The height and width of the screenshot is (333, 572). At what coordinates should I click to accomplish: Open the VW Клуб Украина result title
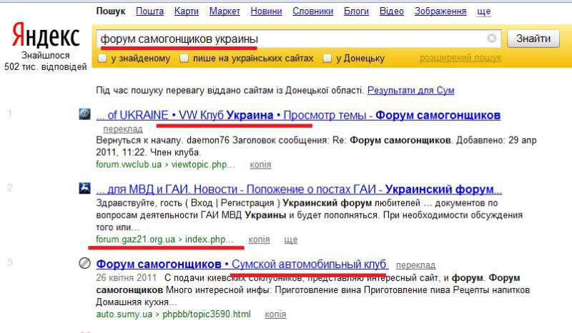pos(298,115)
